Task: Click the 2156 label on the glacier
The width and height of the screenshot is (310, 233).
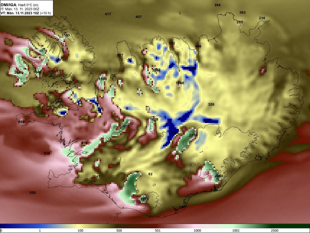Action: coord(193,135)
